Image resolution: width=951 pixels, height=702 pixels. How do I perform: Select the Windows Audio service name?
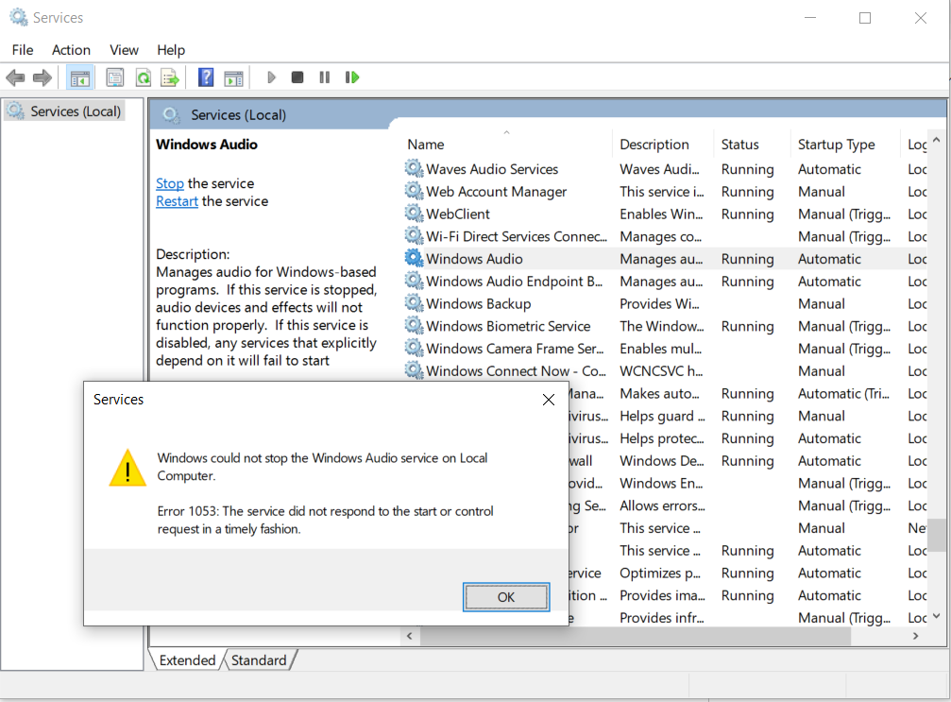[x=474, y=259]
